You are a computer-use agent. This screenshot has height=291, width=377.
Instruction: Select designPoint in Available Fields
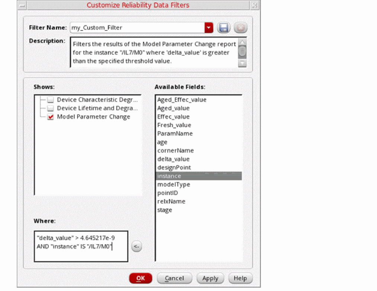(199, 167)
